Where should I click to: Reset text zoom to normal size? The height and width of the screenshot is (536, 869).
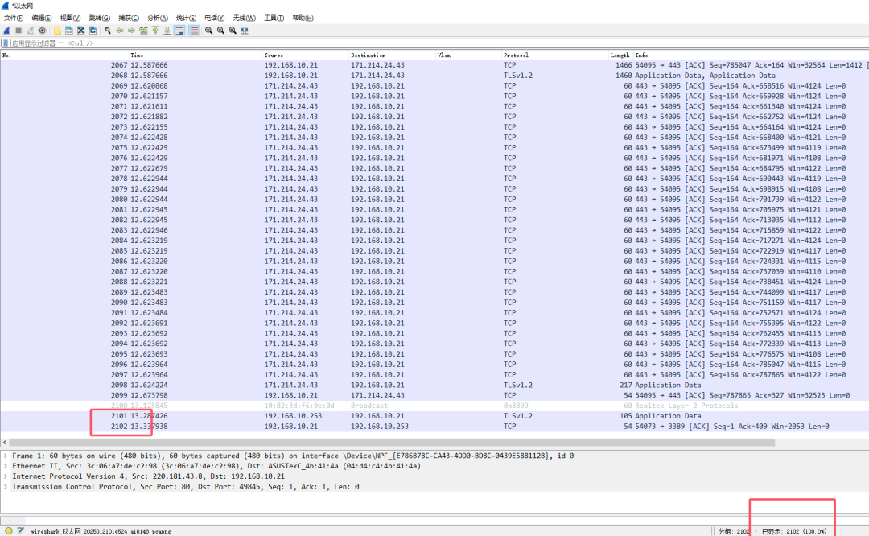(x=233, y=31)
